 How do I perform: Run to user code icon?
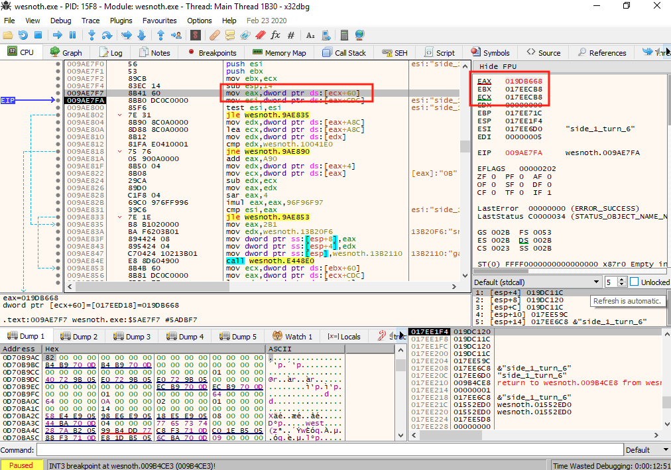176,35
